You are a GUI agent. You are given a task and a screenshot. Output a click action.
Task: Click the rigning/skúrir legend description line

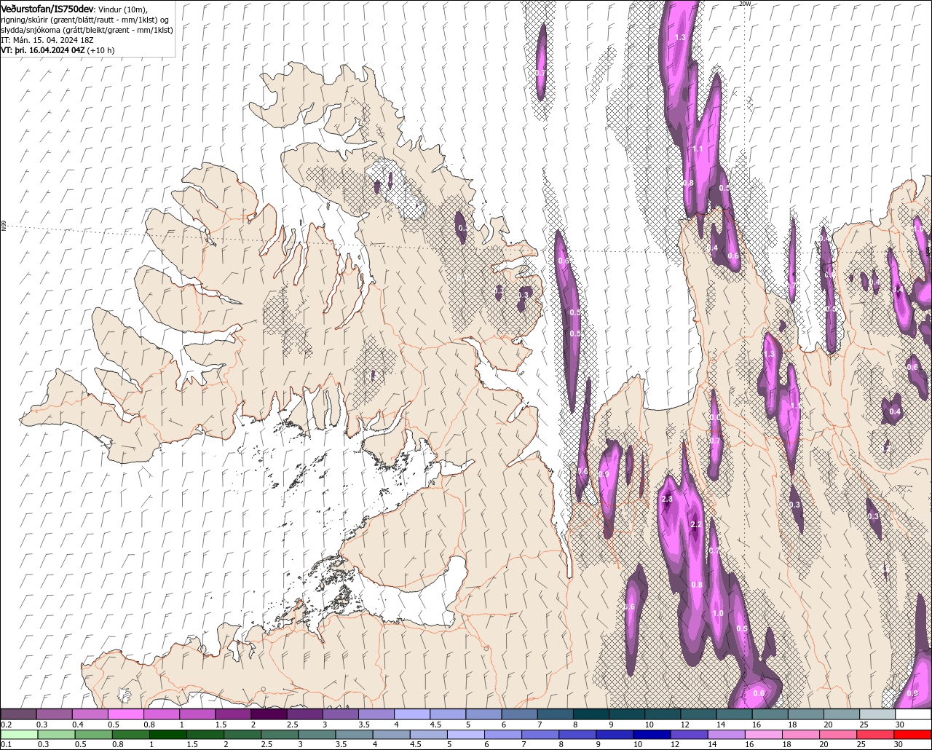[84, 19]
